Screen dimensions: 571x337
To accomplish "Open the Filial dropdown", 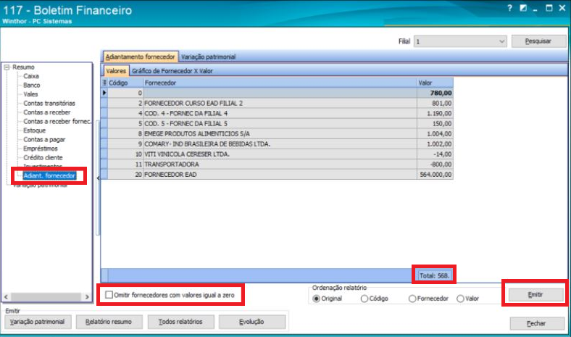I will [502, 41].
